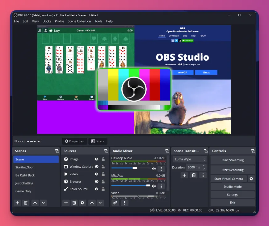Select the Just Chatting scene
Image resolution: width=269 pixels, height=226 pixels.
coord(24,183)
